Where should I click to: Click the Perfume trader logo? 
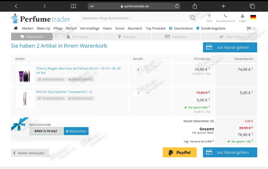pos(41,19)
